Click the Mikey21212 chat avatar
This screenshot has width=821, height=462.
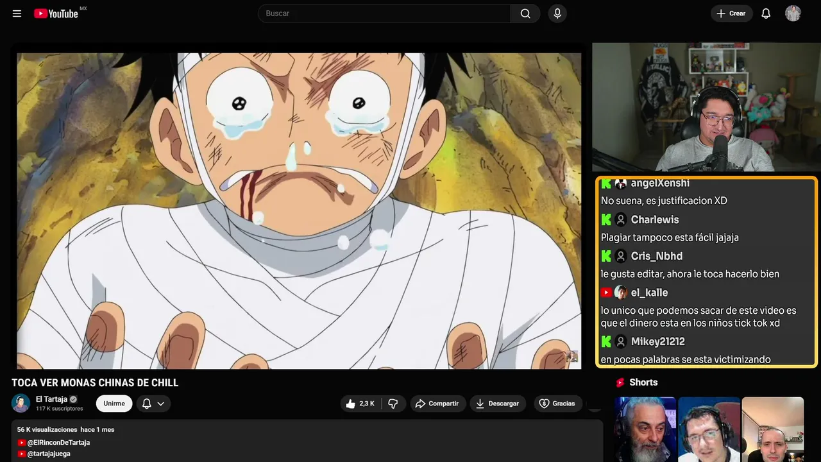(x=621, y=342)
